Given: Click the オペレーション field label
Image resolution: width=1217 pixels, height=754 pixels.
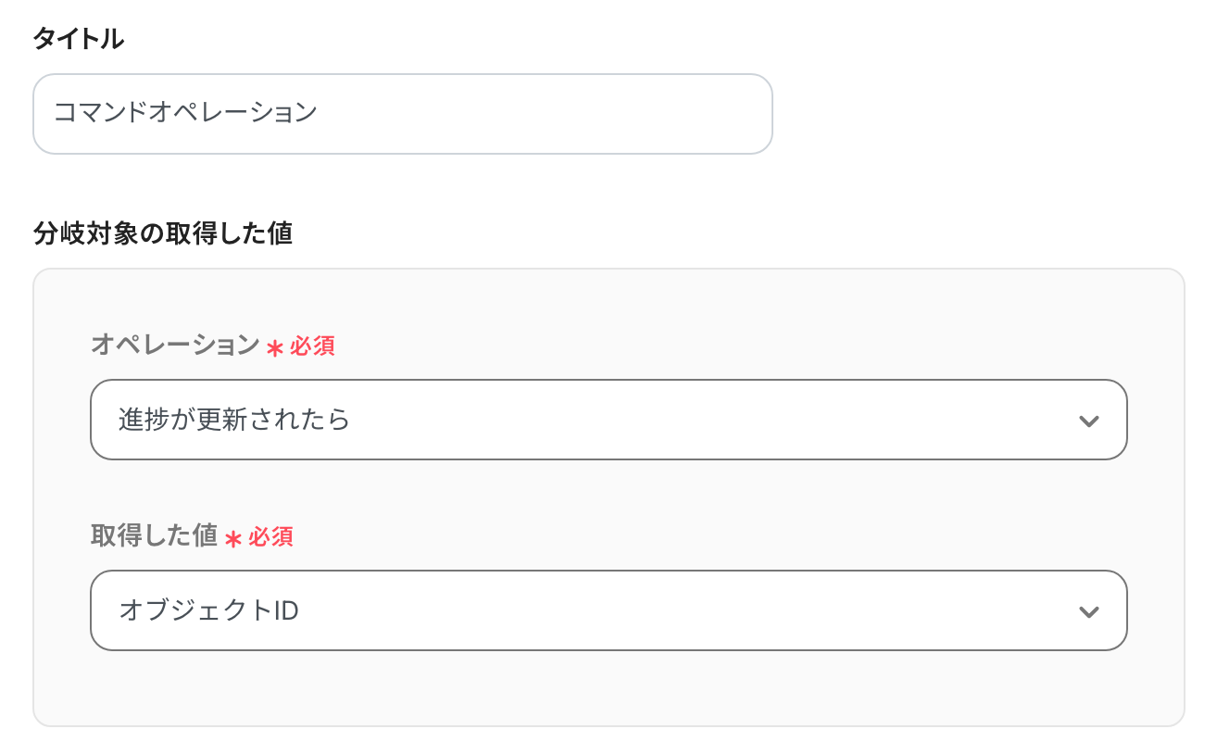Looking at the screenshot, I should [175, 346].
